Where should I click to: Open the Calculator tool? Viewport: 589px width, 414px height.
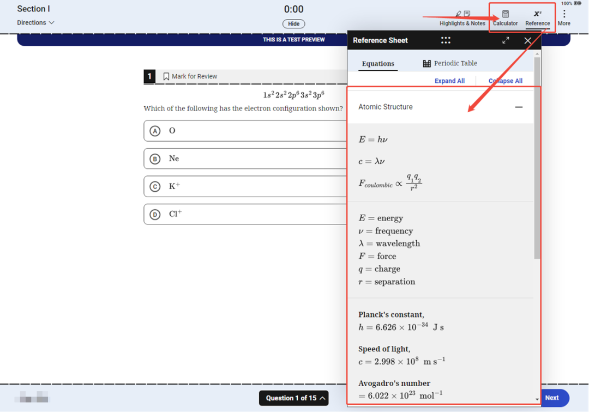point(505,18)
